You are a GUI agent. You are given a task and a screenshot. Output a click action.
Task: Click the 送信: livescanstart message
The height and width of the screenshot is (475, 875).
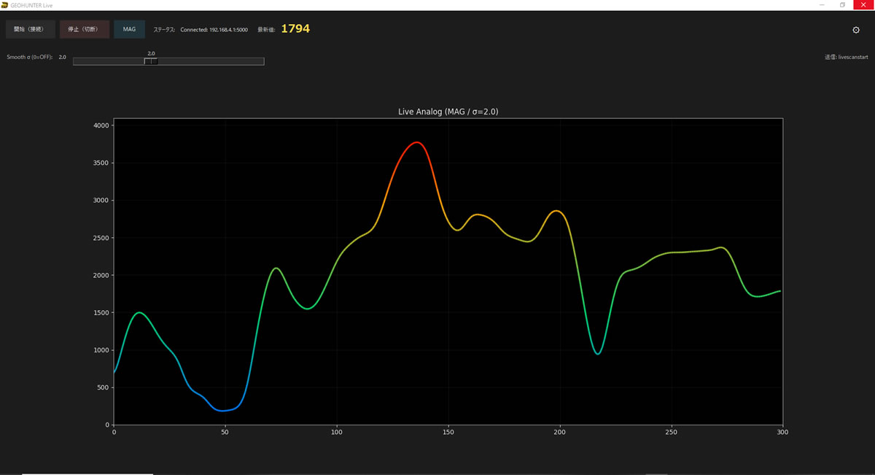[x=847, y=57]
